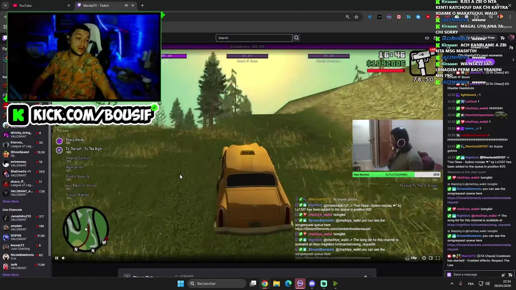Open the taskbar volume speaker icon
The width and height of the screenshot is (516, 290).
[x=488, y=284]
